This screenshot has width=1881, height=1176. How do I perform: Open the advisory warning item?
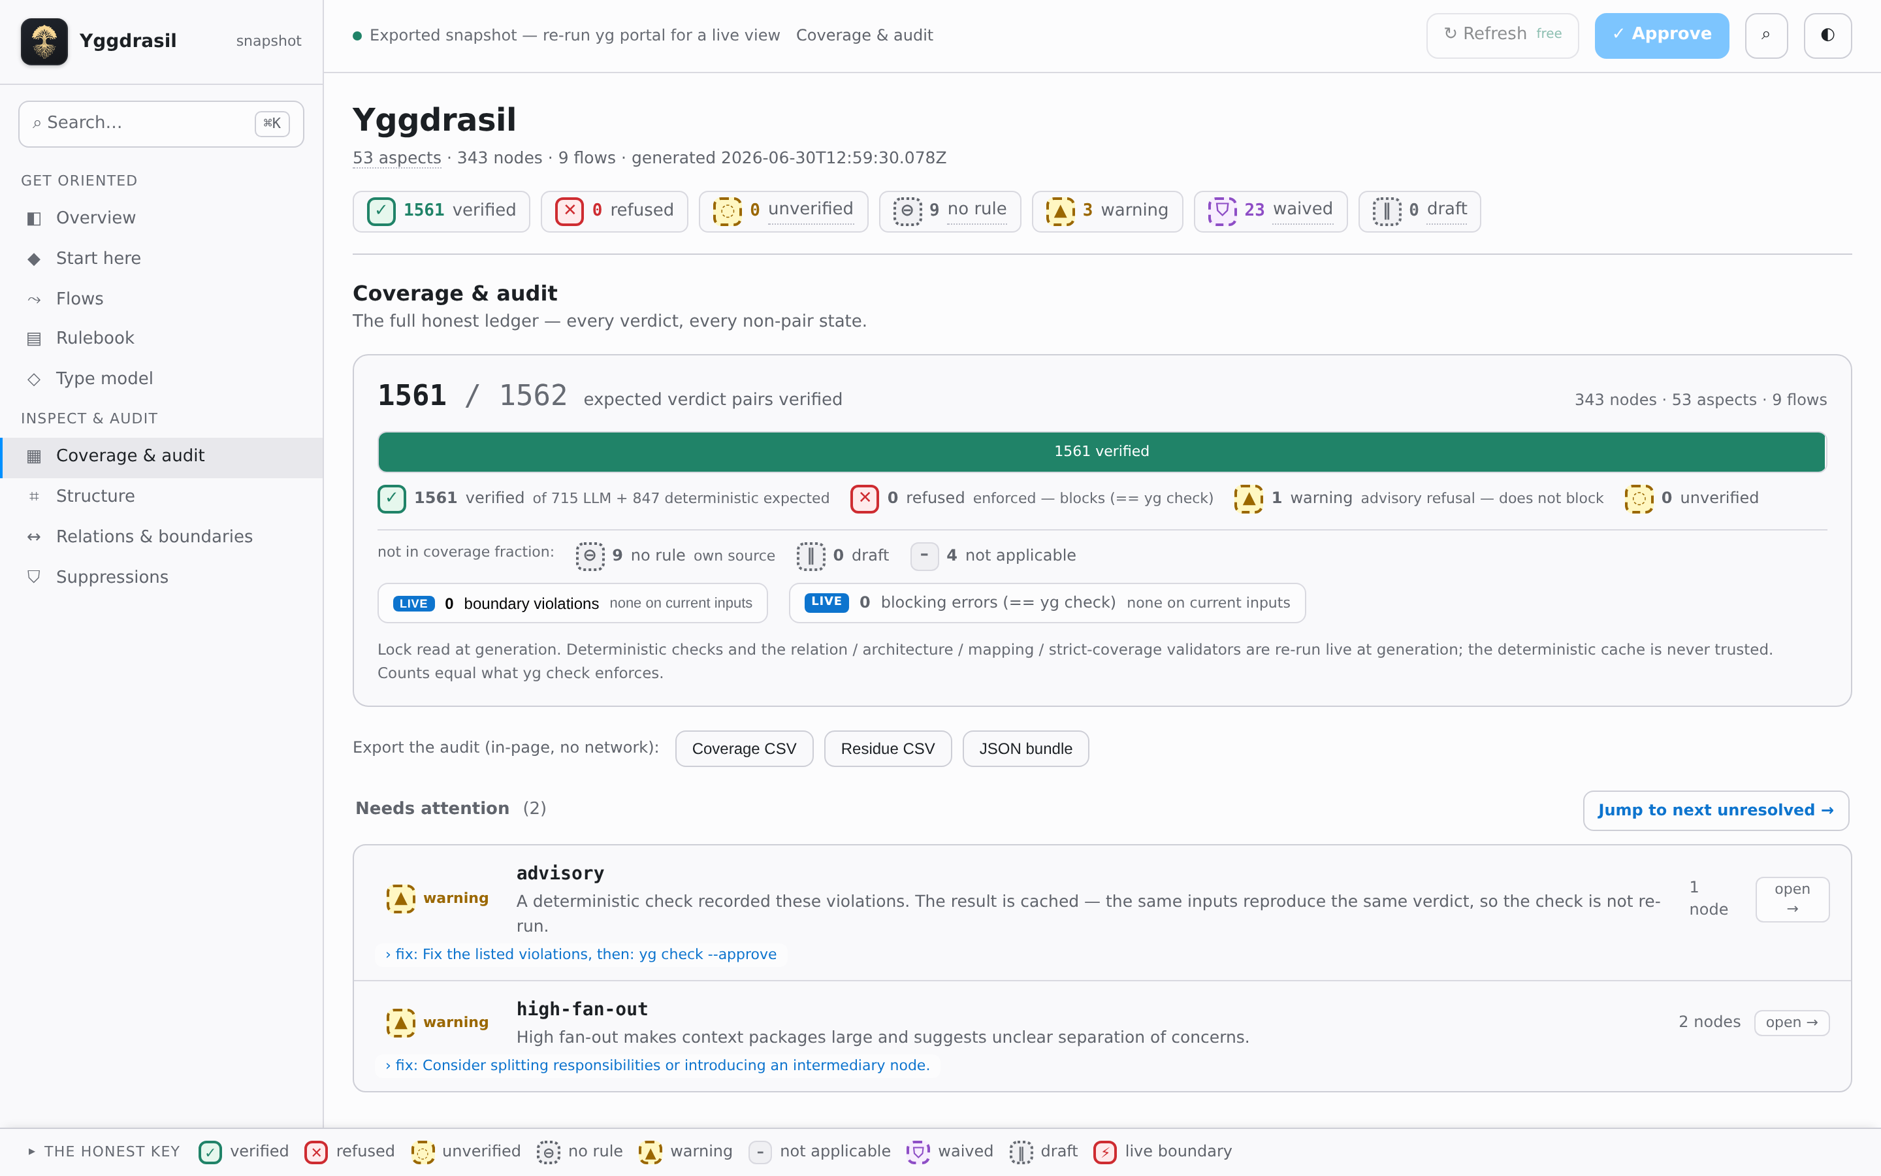point(1792,899)
